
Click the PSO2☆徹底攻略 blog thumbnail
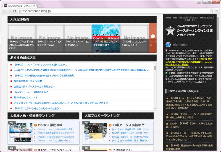21,132
